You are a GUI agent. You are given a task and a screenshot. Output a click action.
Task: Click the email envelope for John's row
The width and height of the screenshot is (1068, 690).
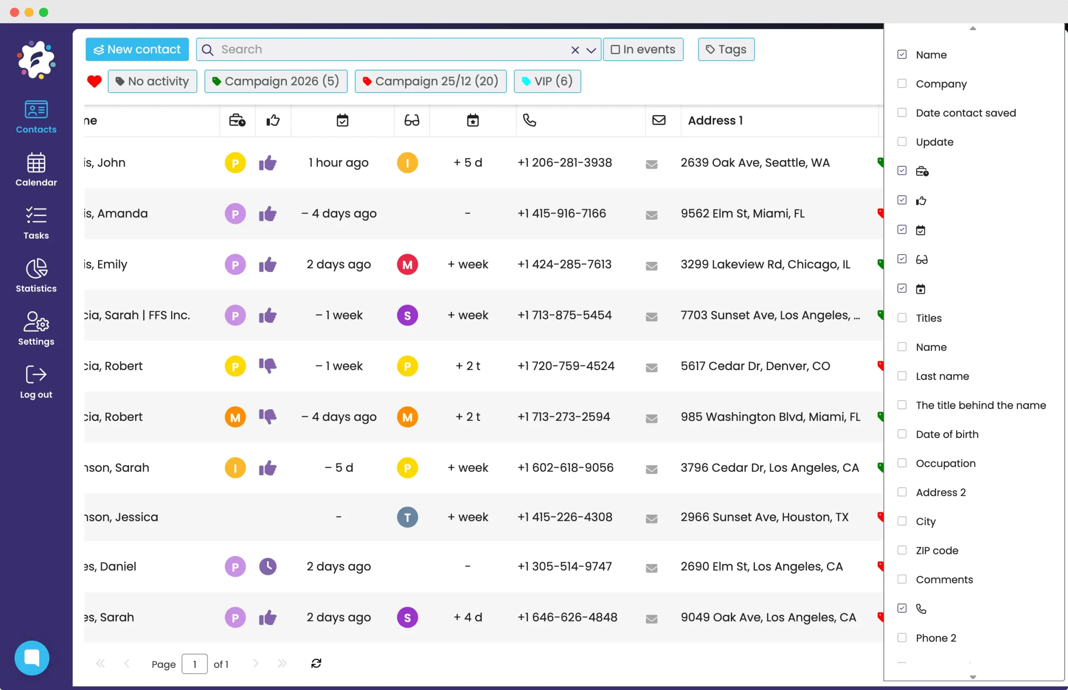651,164
